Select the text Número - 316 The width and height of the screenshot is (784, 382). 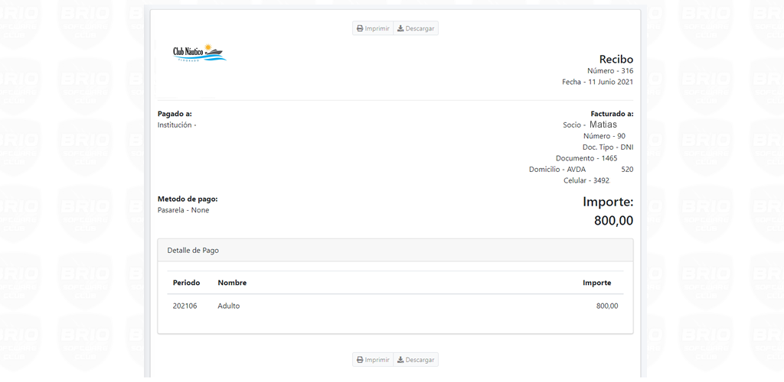610,71
